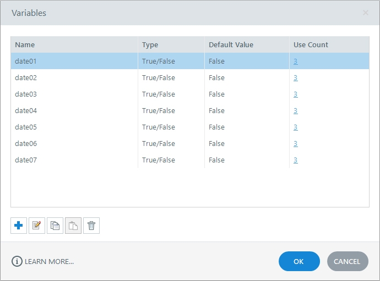380x281 pixels.
Task: Open the LEARN MORE... link
Action: pos(49,261)
